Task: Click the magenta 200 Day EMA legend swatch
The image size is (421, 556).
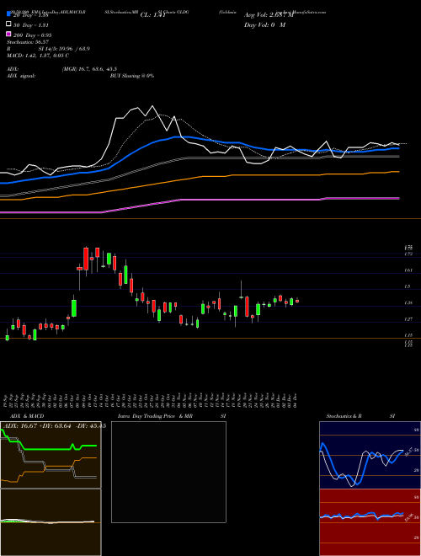Action: pyautogui.click(x=8, y=34)
